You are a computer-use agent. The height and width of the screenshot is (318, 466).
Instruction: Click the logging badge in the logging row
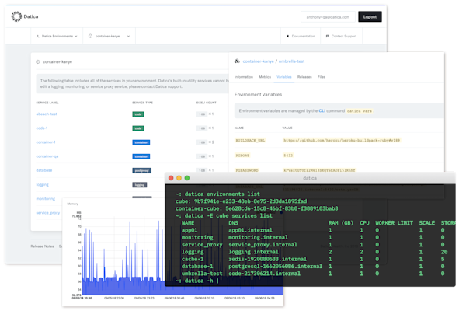pyautogui.click(x=139, y=185)
